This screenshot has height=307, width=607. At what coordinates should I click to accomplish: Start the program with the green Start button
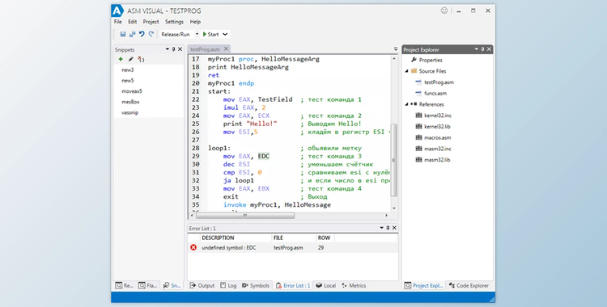(211, 34)
